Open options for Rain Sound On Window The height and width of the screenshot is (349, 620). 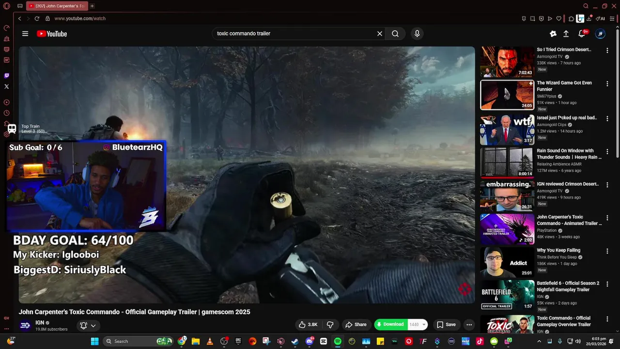click(x=607, y=152)
